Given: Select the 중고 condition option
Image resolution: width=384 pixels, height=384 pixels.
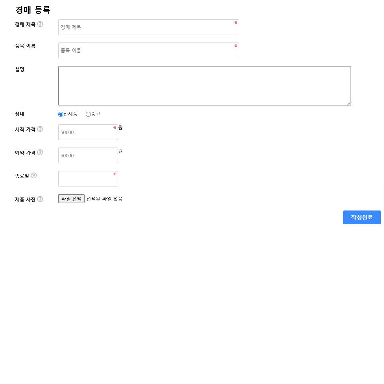Looking at the screenshot, I should pos(88,114).
